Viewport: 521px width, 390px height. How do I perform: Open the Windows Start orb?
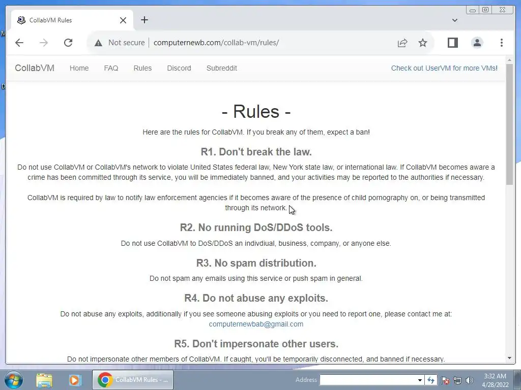click(14, 380)
